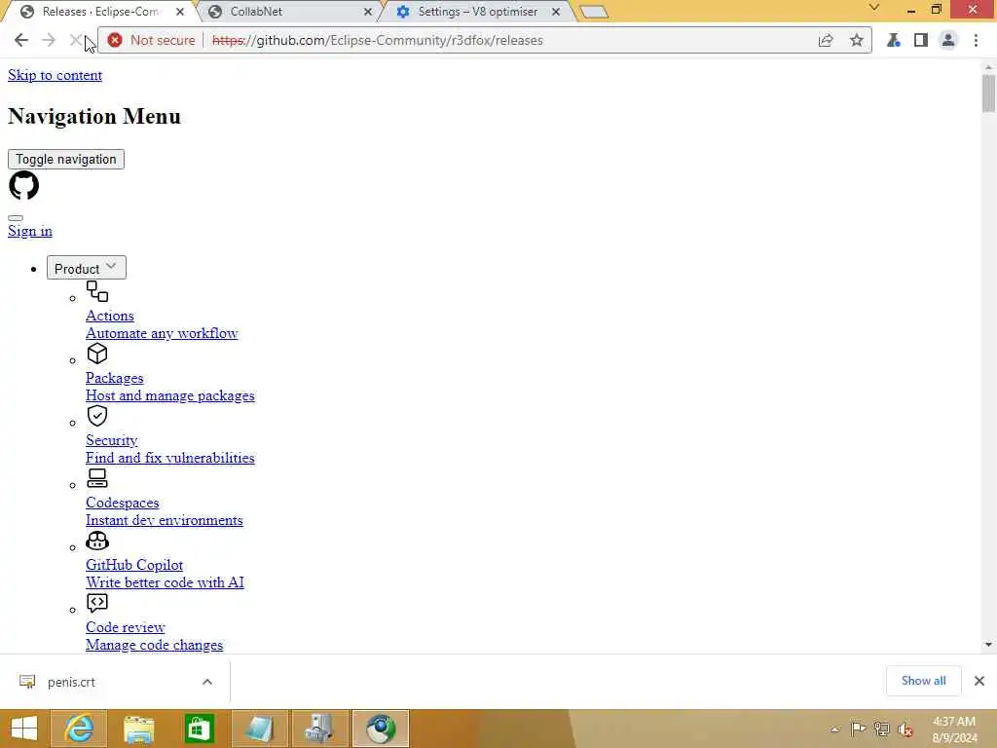Click the Code review speech-bubble icon
997x748 pixels.
pyautogui.click(x=97, y=603)
